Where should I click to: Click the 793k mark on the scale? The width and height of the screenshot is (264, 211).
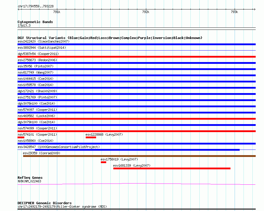coord(234,12)
